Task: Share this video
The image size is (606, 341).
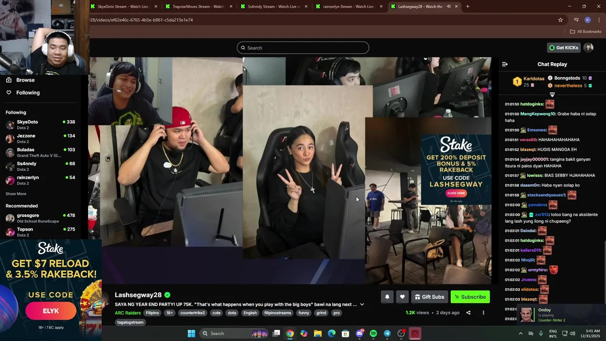Action: (468, 313)
